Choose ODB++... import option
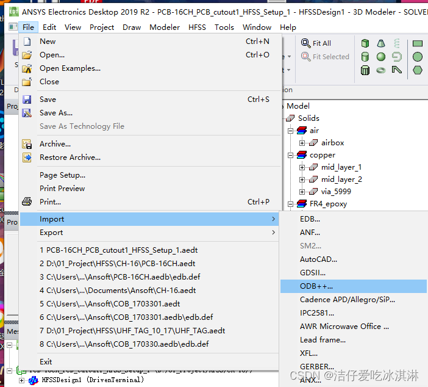 pos(354,286)
